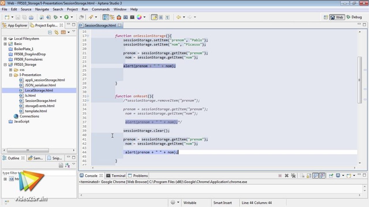Click the Save icon in toolbar

18,17
